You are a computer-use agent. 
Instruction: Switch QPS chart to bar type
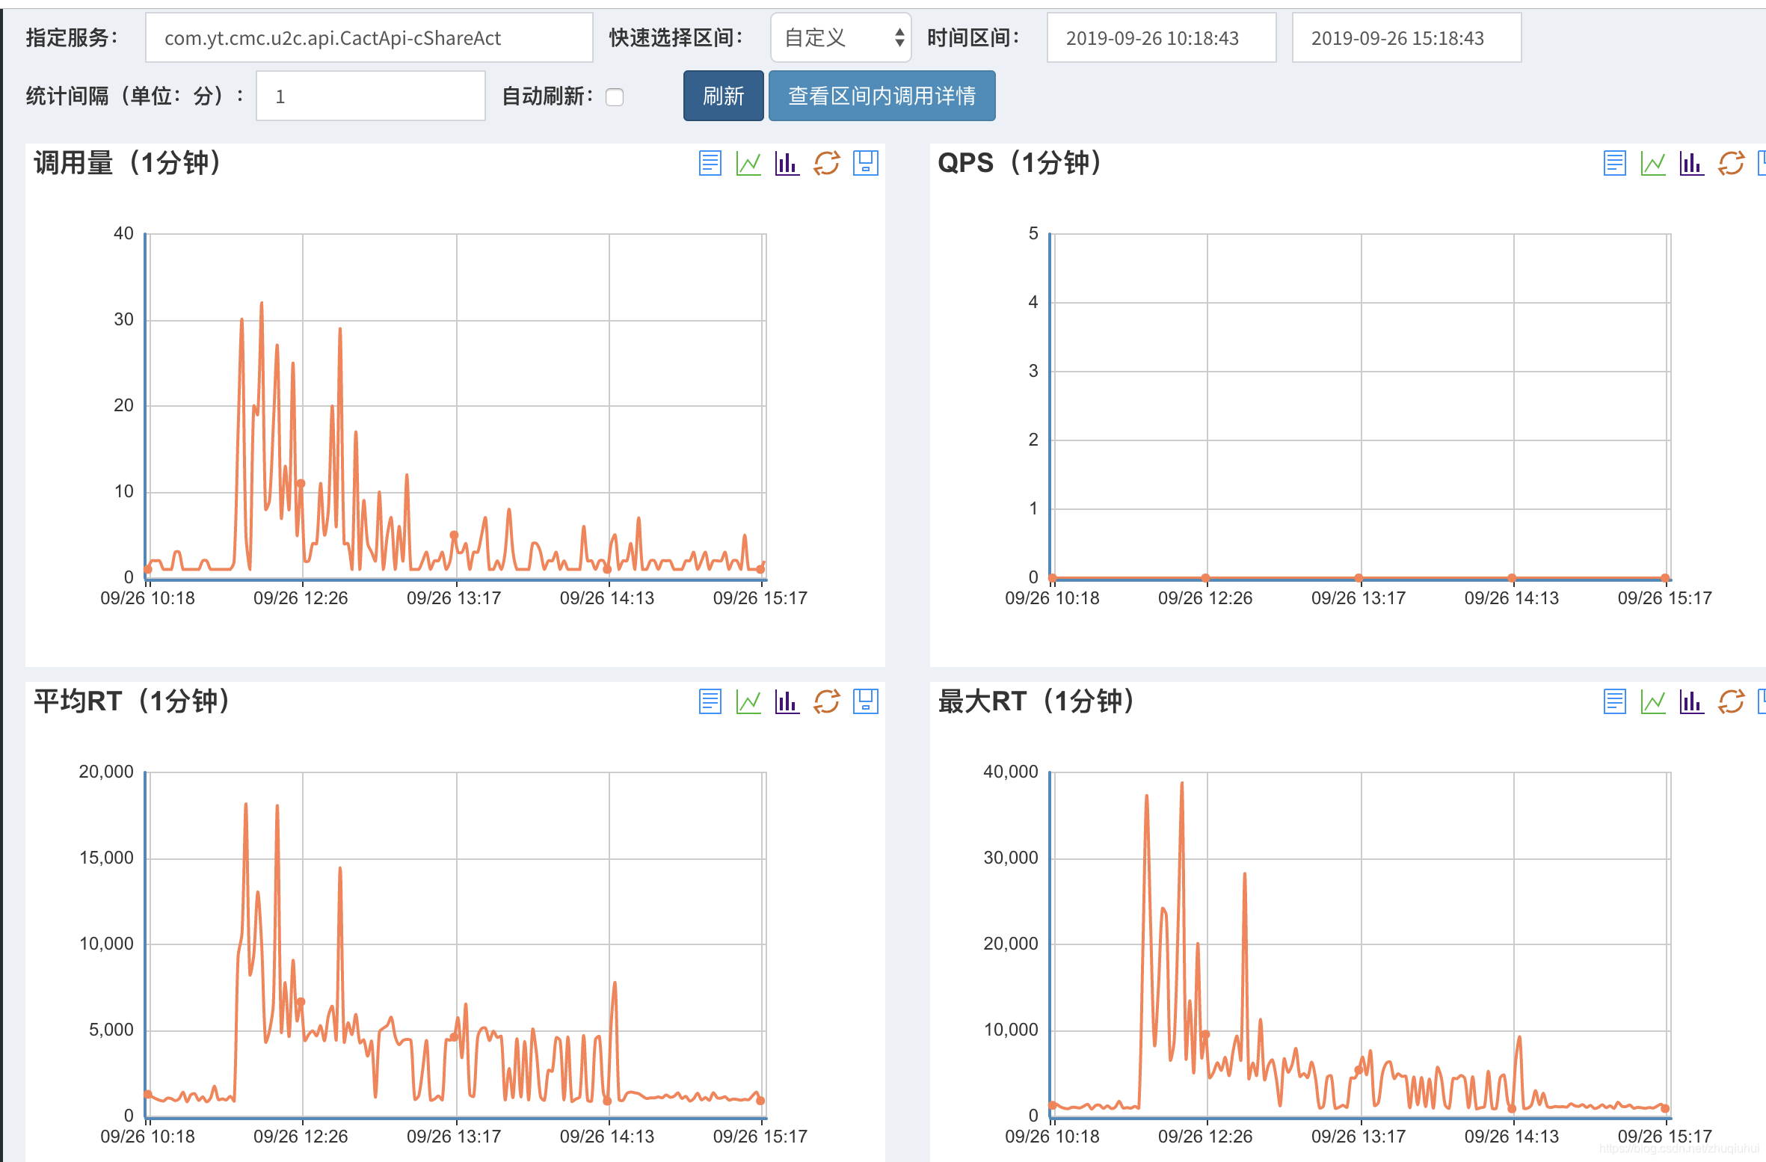tap(1691, 163)
